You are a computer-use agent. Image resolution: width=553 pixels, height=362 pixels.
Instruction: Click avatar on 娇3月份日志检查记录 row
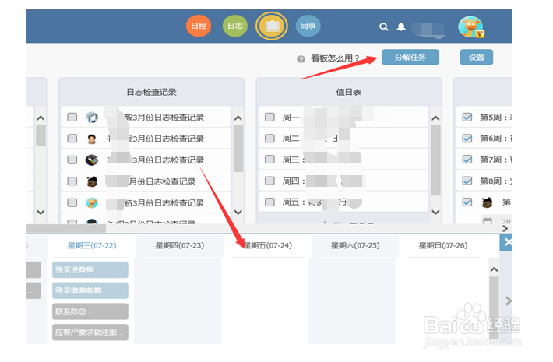tap(92, 202)
